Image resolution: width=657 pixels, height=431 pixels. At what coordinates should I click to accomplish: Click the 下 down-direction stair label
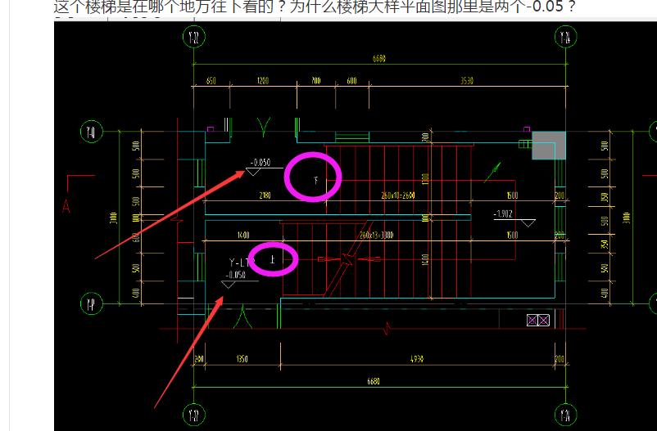coord(316,181)
